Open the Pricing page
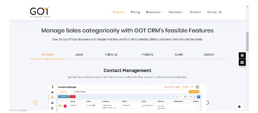Viewport: 258px width, 113px height. pyautogui.click(x=135, y=12)
